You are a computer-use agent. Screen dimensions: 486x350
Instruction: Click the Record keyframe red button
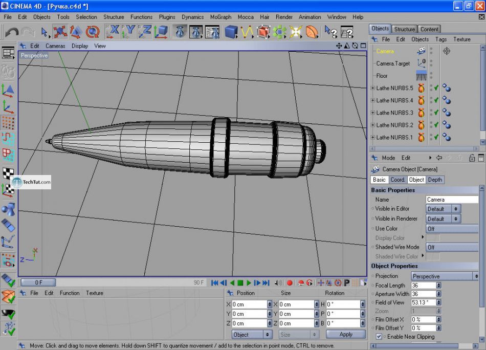point(290,283)
